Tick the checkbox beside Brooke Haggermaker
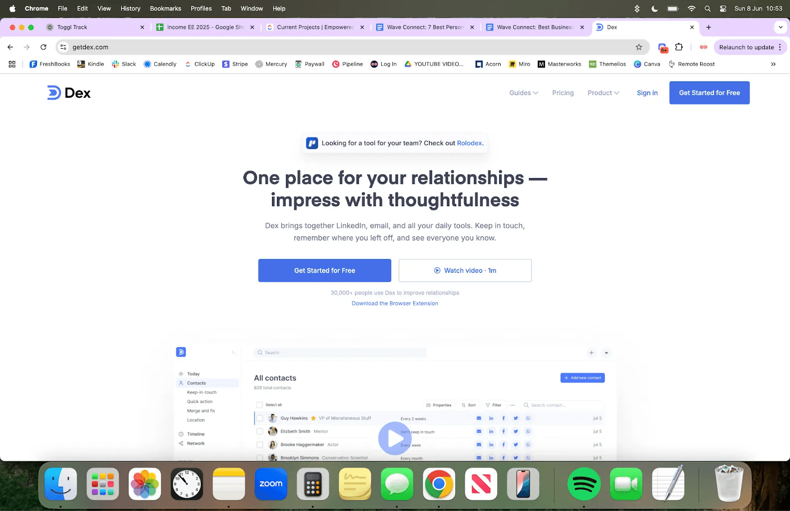Image resolution: width=790 pixels, height=511 pixels. [x=259, y=444]
